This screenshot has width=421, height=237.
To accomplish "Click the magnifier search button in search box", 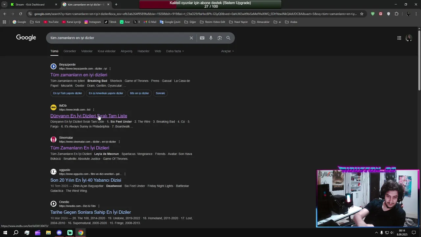I will tap(228, 38).
